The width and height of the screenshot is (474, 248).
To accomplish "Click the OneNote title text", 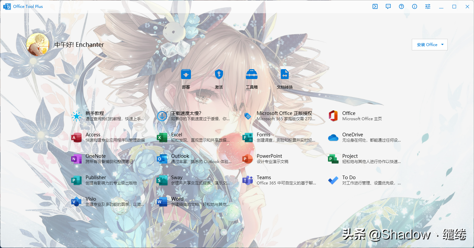I will click(96, 156).
